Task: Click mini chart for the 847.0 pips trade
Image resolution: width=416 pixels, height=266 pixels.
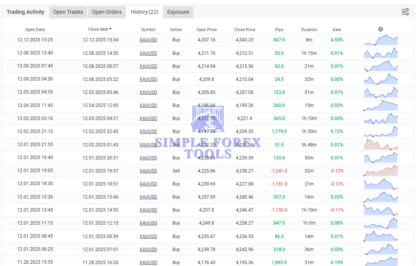Action: pyautogui.click(x=381, y=223)
